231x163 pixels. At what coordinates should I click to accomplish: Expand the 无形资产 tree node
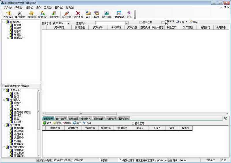pos(8,38)
